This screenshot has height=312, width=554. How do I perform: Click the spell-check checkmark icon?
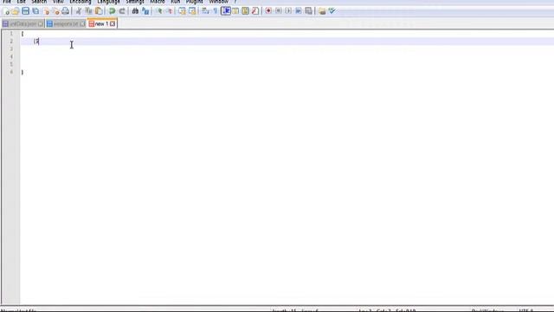[332, 11]
